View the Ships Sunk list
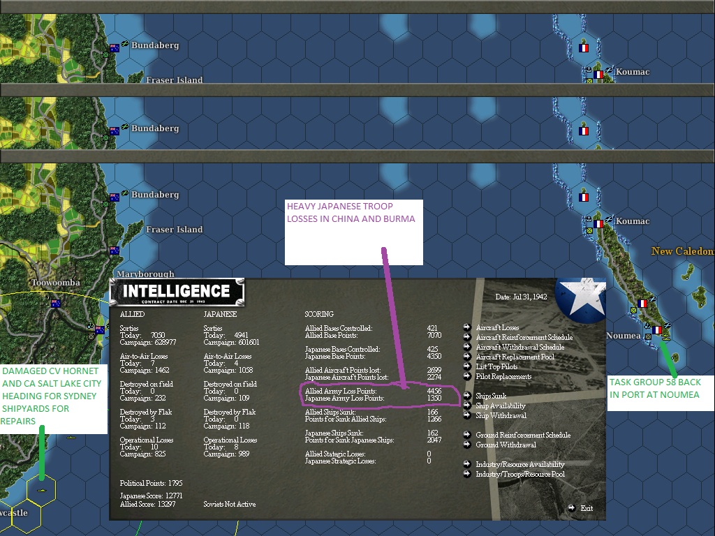This screenshot has height=536, width=715. click(491, 396)
